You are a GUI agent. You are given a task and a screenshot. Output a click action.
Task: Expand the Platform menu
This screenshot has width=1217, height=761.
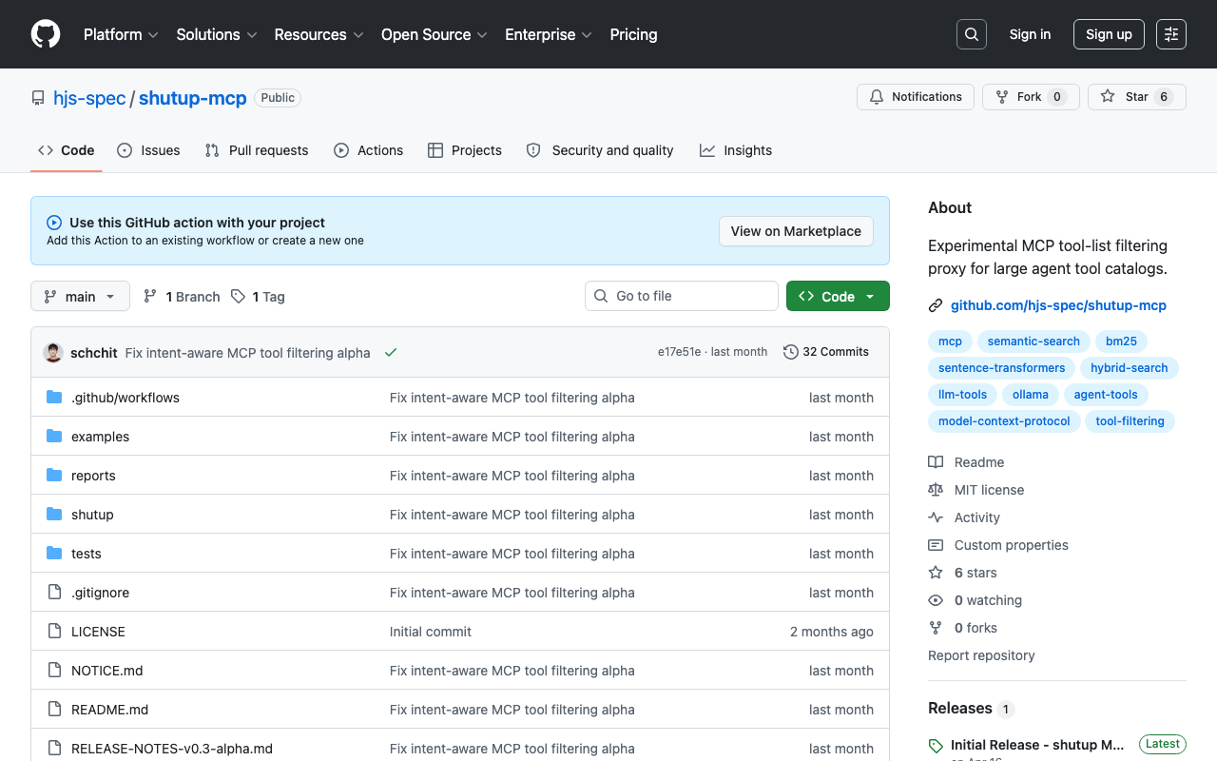121,34
